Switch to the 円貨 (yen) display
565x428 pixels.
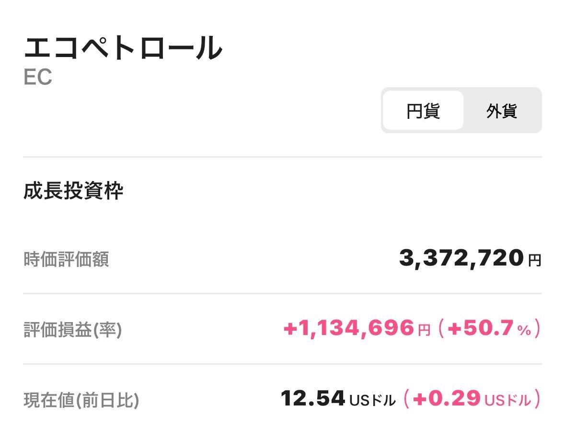(x=423, y=111)
